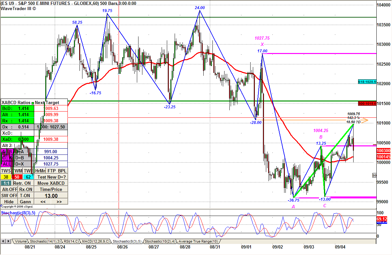Toggle the 1:1 ratio button
Image resolution: width=392 pixels, height=255 pixels.
[x=7, y=183]
